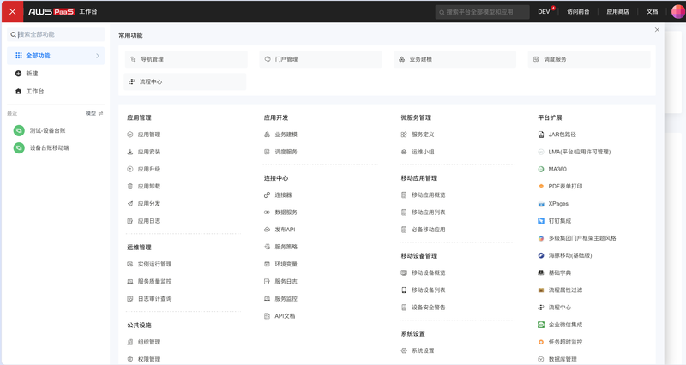Viewport: 686px width, 365px height.
Task: Open the 连接器 link icon item
Action: tap(267, 195)
